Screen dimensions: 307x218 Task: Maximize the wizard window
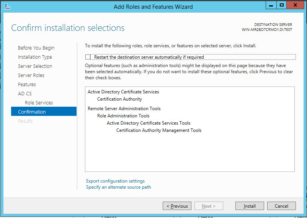tap(282, 5)
